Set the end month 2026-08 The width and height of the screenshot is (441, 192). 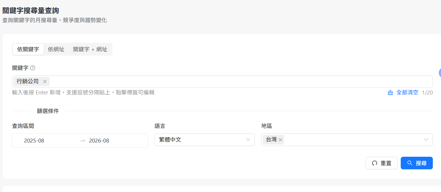99,140
